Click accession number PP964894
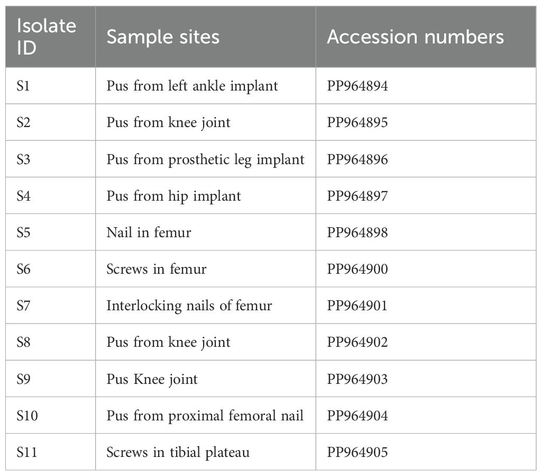542x476 pixels. pyautogui.click(x=426, y=86)
